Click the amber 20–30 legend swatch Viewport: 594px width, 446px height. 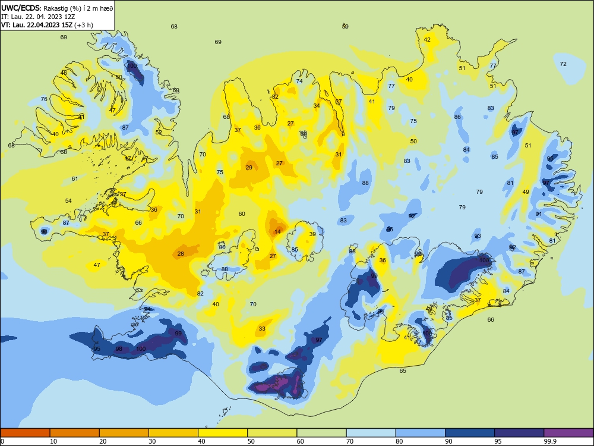click(x=124, y=433)
